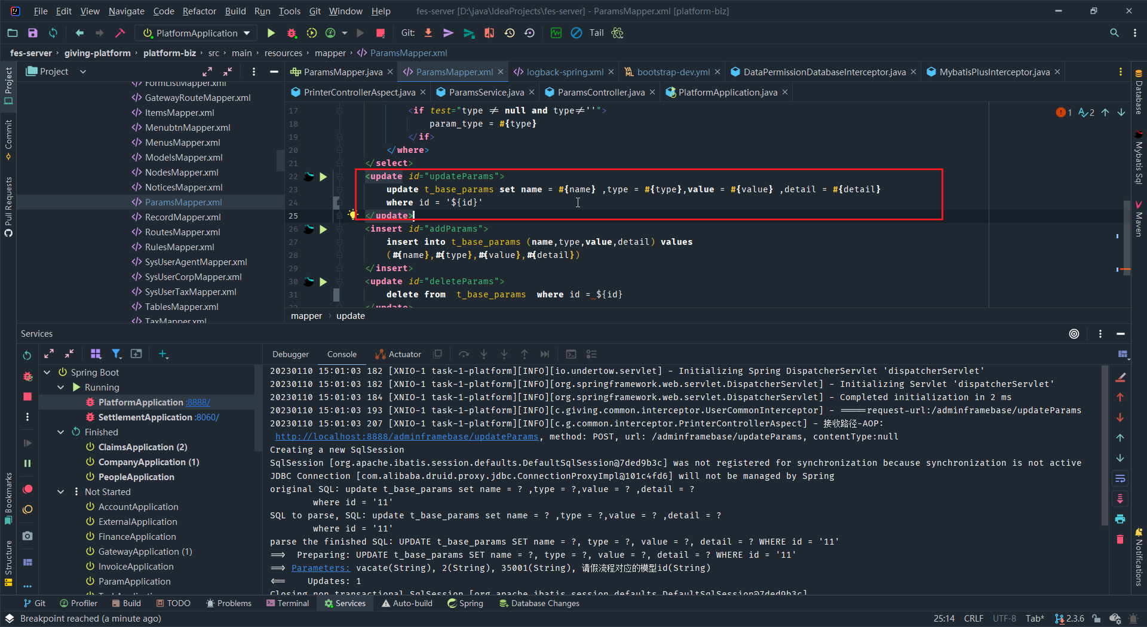Open Git Show History clock icon
This screenshot has height=627, width=1147.
coord(510,33)
